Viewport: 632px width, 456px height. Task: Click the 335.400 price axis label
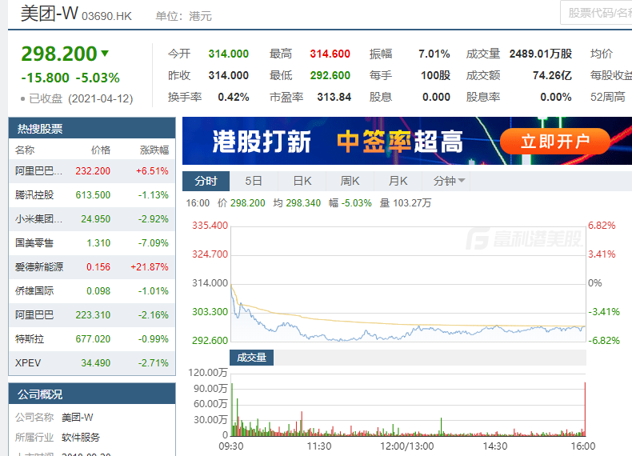point(210,226)
